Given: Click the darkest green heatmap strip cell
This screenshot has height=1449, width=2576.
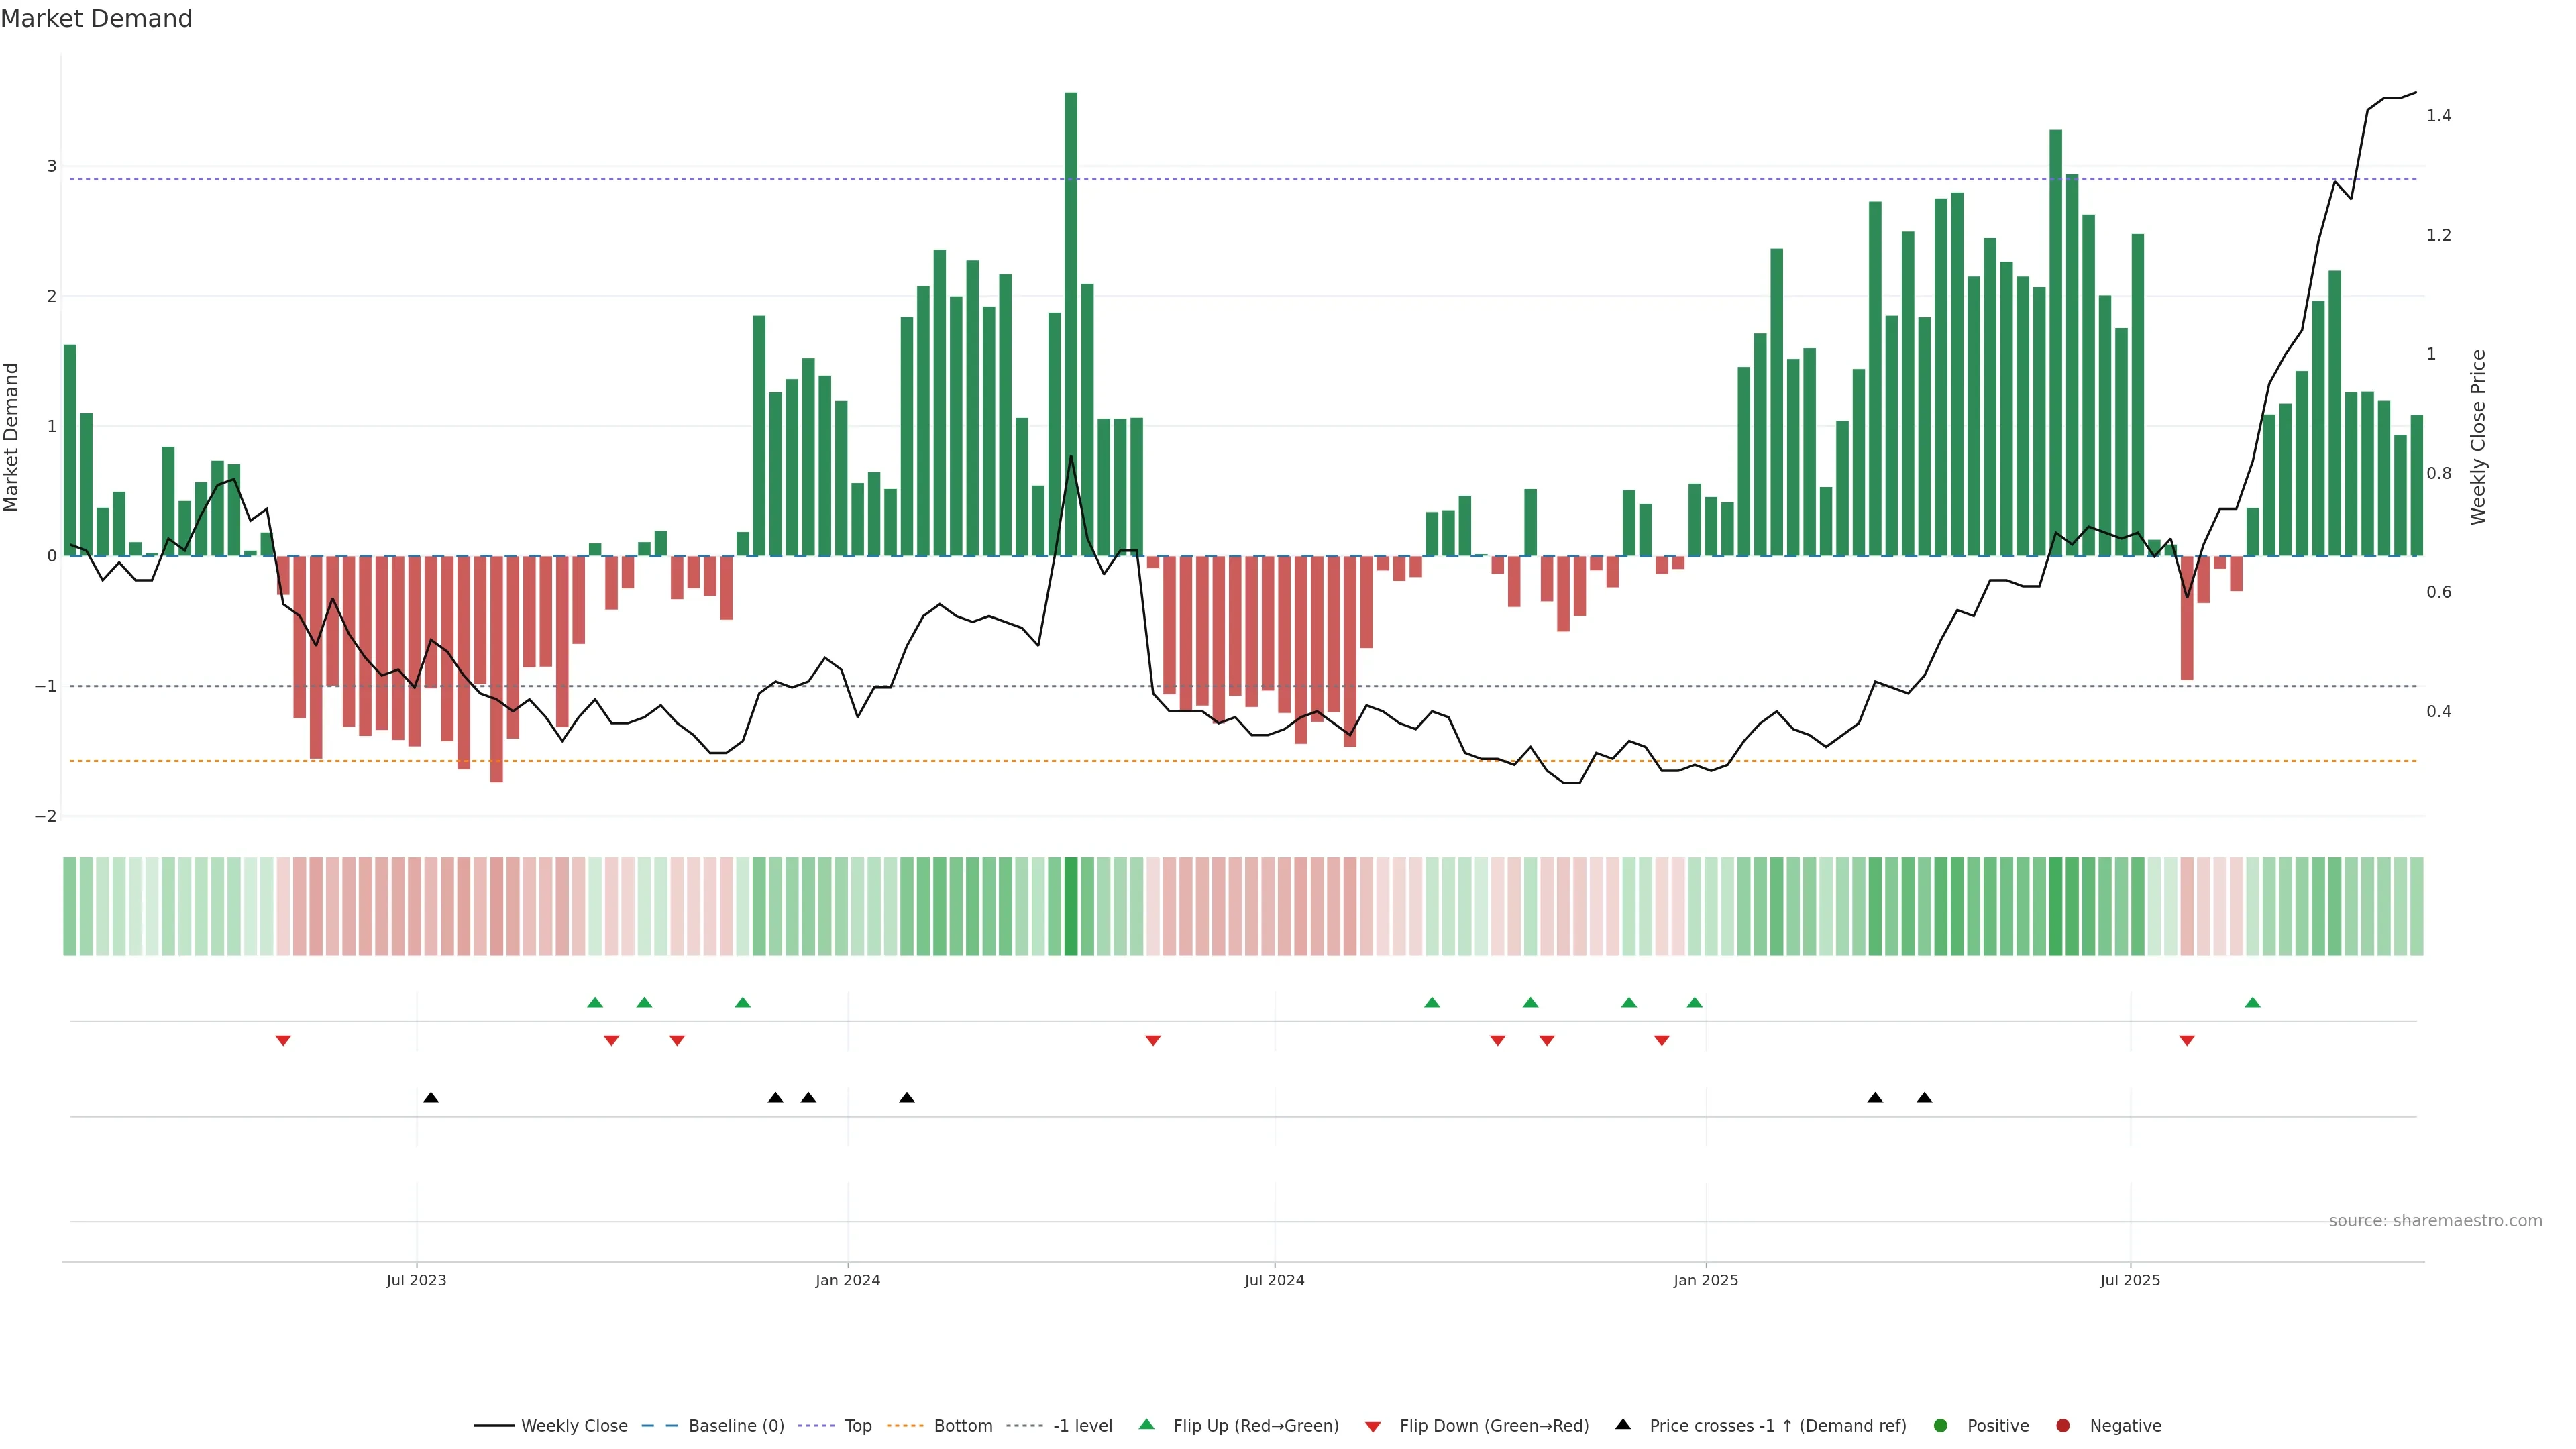Looking at the screenshot, I should point(1071,906).
